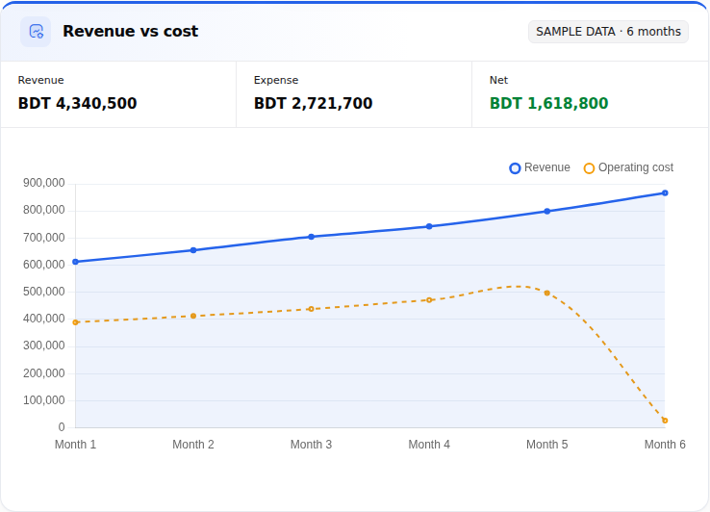Toggle the Operating cost series in the legend
Screen dimensions: 710x512
[628, 167]
